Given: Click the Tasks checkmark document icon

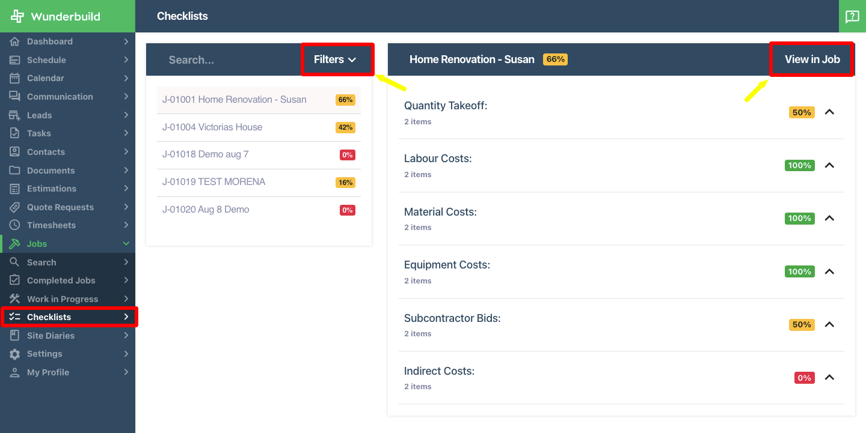Looking at the screenshot, I should click(x=15, y=133).
